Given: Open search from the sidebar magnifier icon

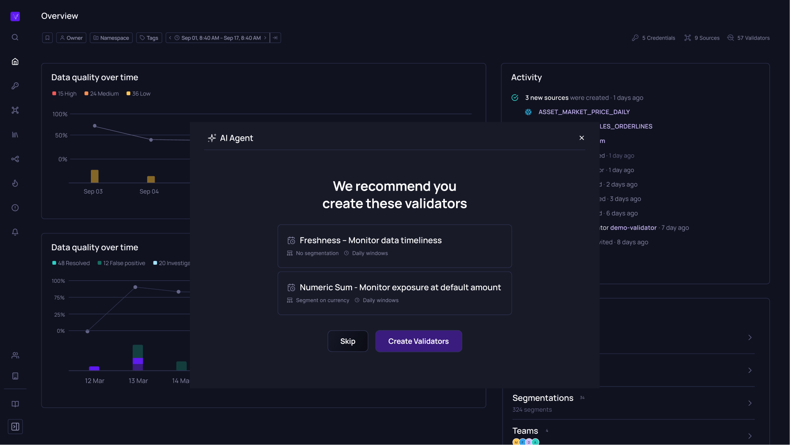Looking at the screenshot, I should pyautogui.click(x=15, y=37).
